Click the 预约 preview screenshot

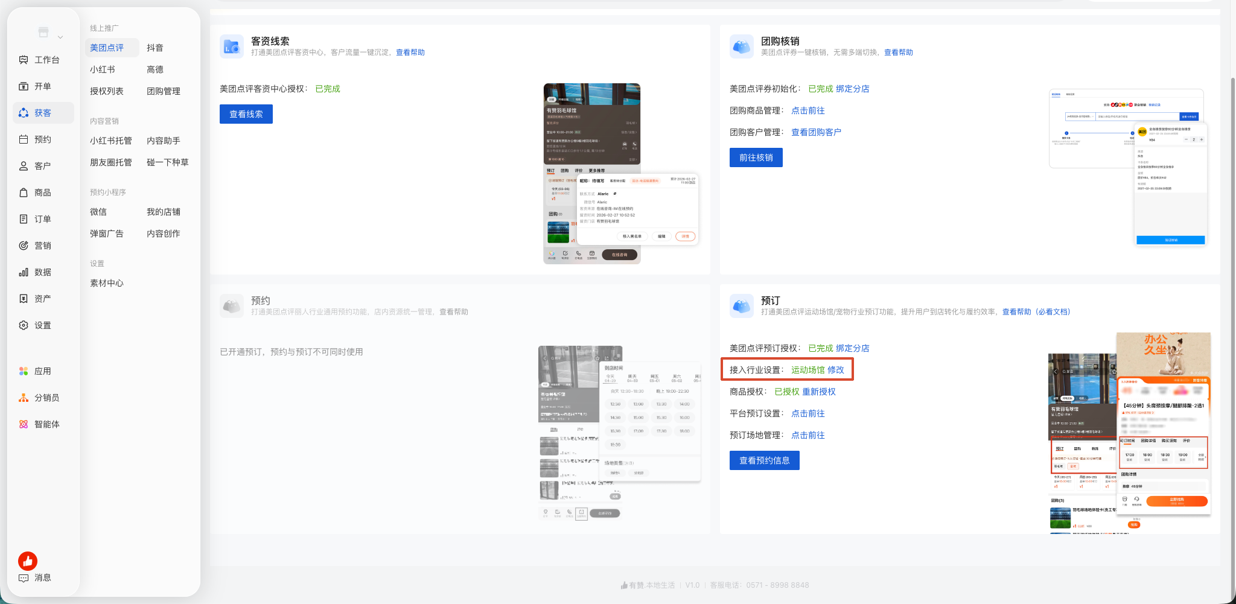click(x=620, y=433)
